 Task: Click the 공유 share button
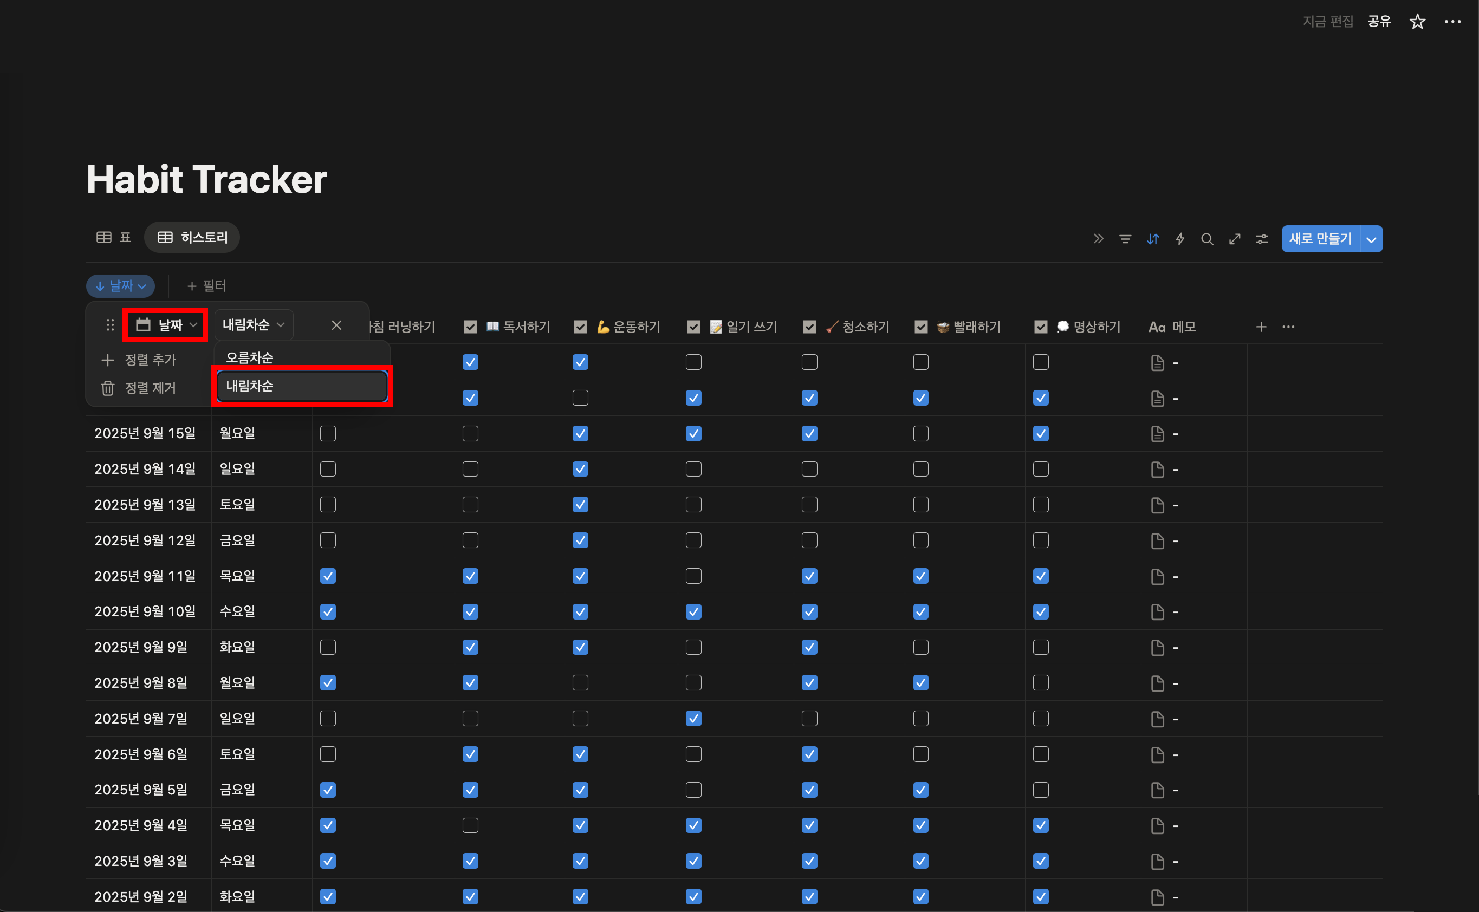pos(1378,22)
